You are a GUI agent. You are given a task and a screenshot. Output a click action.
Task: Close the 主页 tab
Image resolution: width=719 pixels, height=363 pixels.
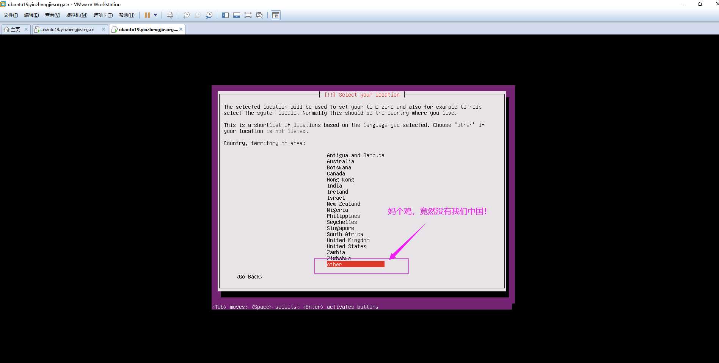coord(26,29)
